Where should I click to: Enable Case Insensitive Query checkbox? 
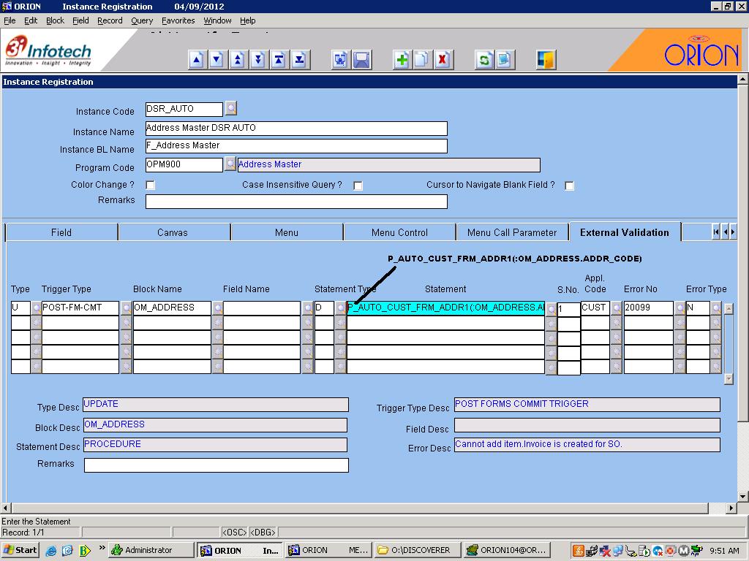(x=358, y=186)
